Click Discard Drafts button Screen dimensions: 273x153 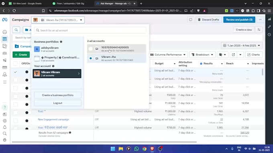coord(209,20)
